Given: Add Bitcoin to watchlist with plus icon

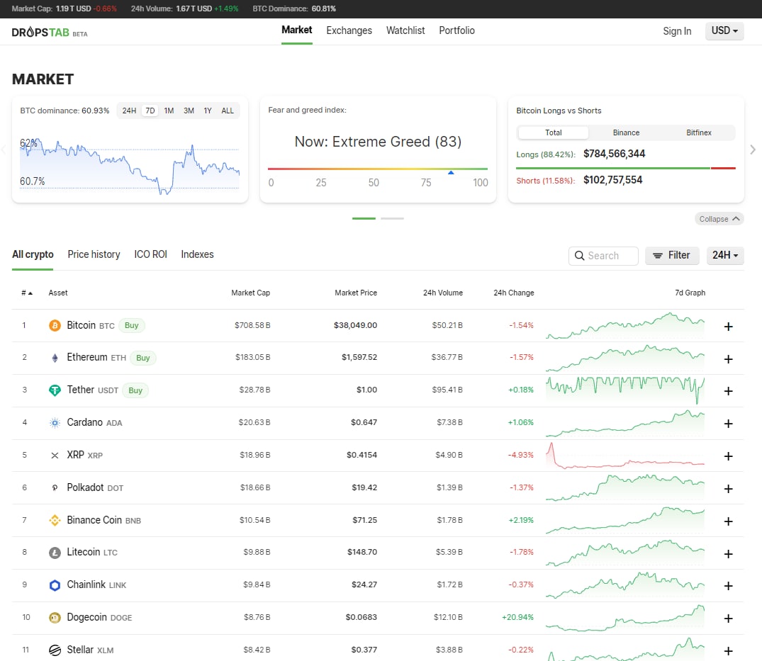Looking at the screenshot, I should coord(728,327).
